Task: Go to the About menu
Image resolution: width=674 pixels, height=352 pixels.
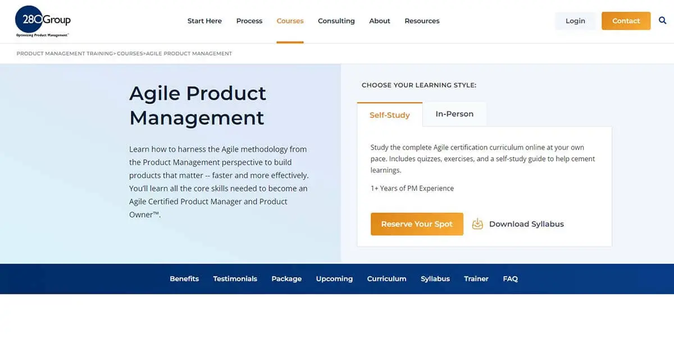Action: coord(380,21)
